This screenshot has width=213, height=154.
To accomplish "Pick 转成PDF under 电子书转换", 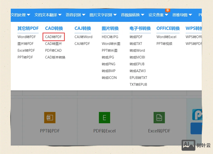I will pos(136,37).
